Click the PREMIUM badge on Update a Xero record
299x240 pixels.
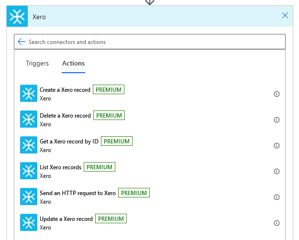[111, 218]
